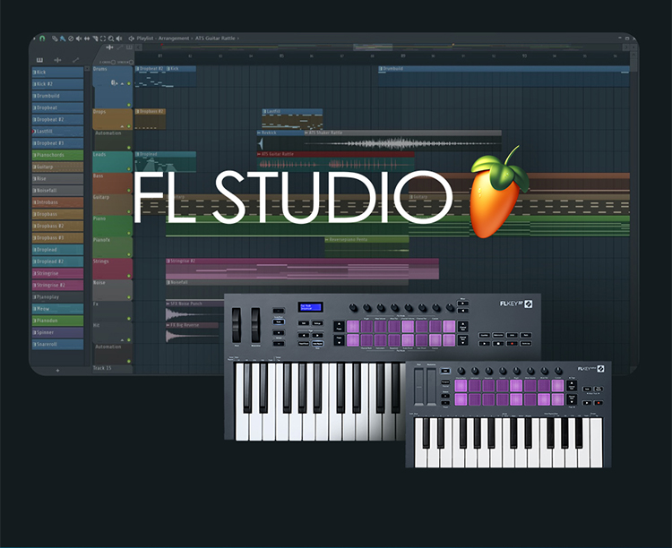Open FX Big Reverse clip menu icon
This screenshot has height=548, width=672.
point(168,325)
